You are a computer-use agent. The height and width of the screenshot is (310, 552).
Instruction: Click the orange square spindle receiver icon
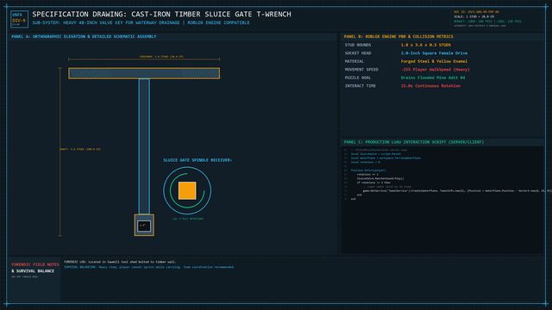pyautogui.click(x=187, y=190)
